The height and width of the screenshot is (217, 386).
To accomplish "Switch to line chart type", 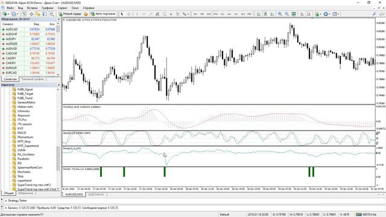I will tap(272, 14).
